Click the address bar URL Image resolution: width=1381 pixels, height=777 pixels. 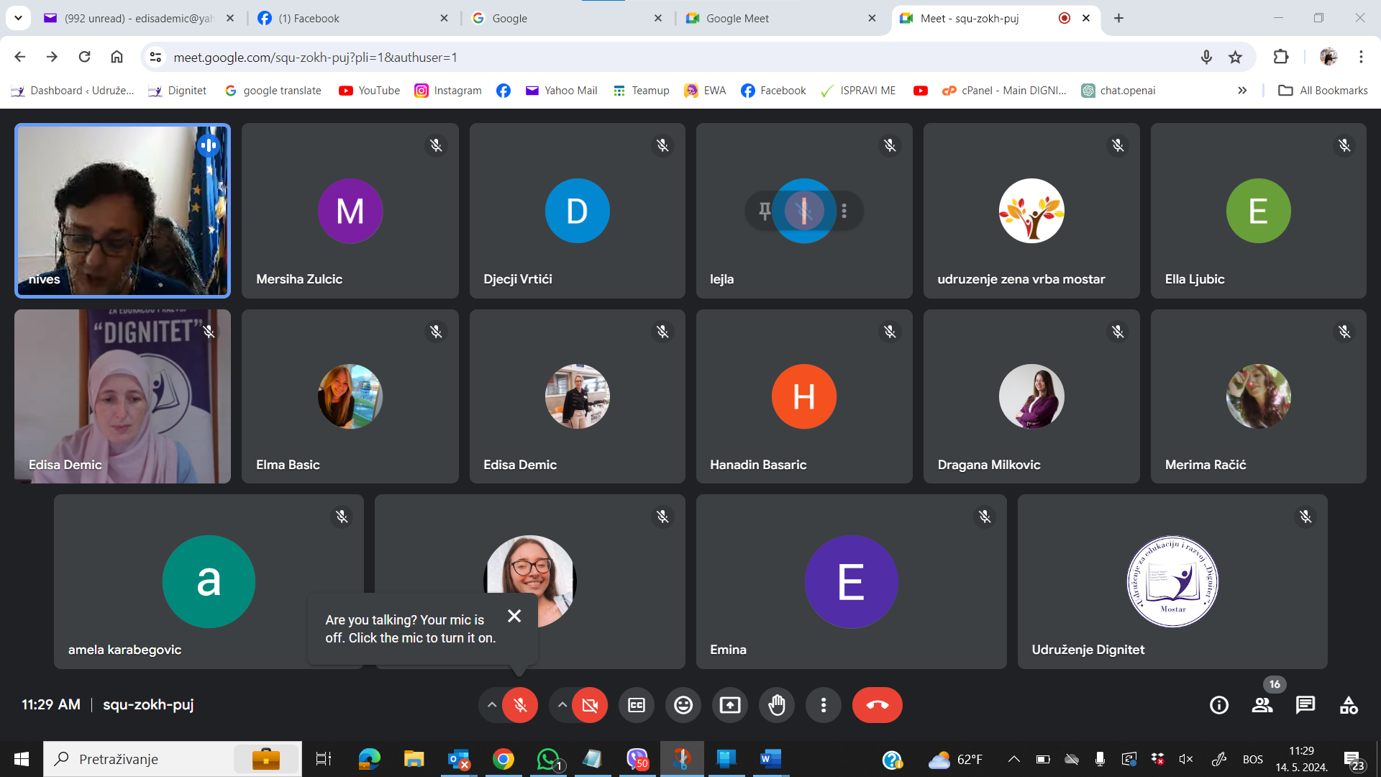coord(316,57)
